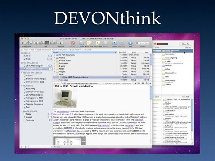The height and width of the screenshot is (161, 215).
Task: Click the globe icon next to URL
Action: (65, 83)
